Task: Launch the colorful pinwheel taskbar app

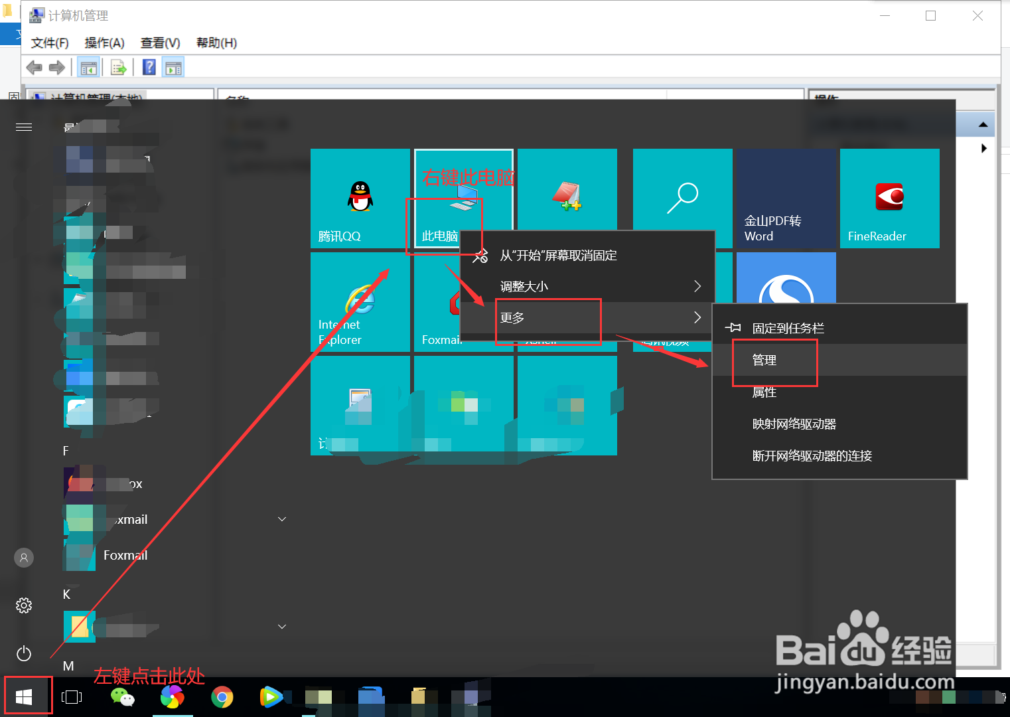Action: [173, 697]
